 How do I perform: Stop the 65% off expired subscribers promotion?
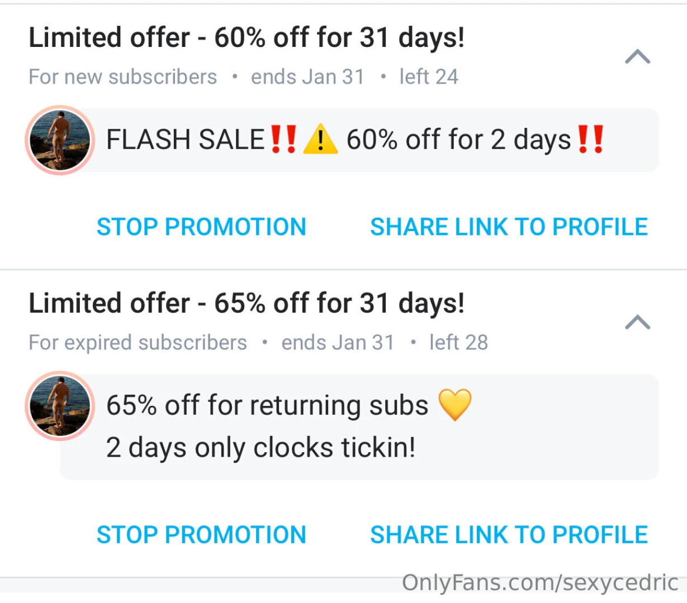click(201, 534)
